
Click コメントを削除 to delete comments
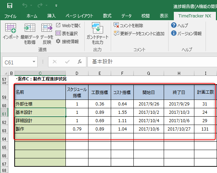point(129,25)
